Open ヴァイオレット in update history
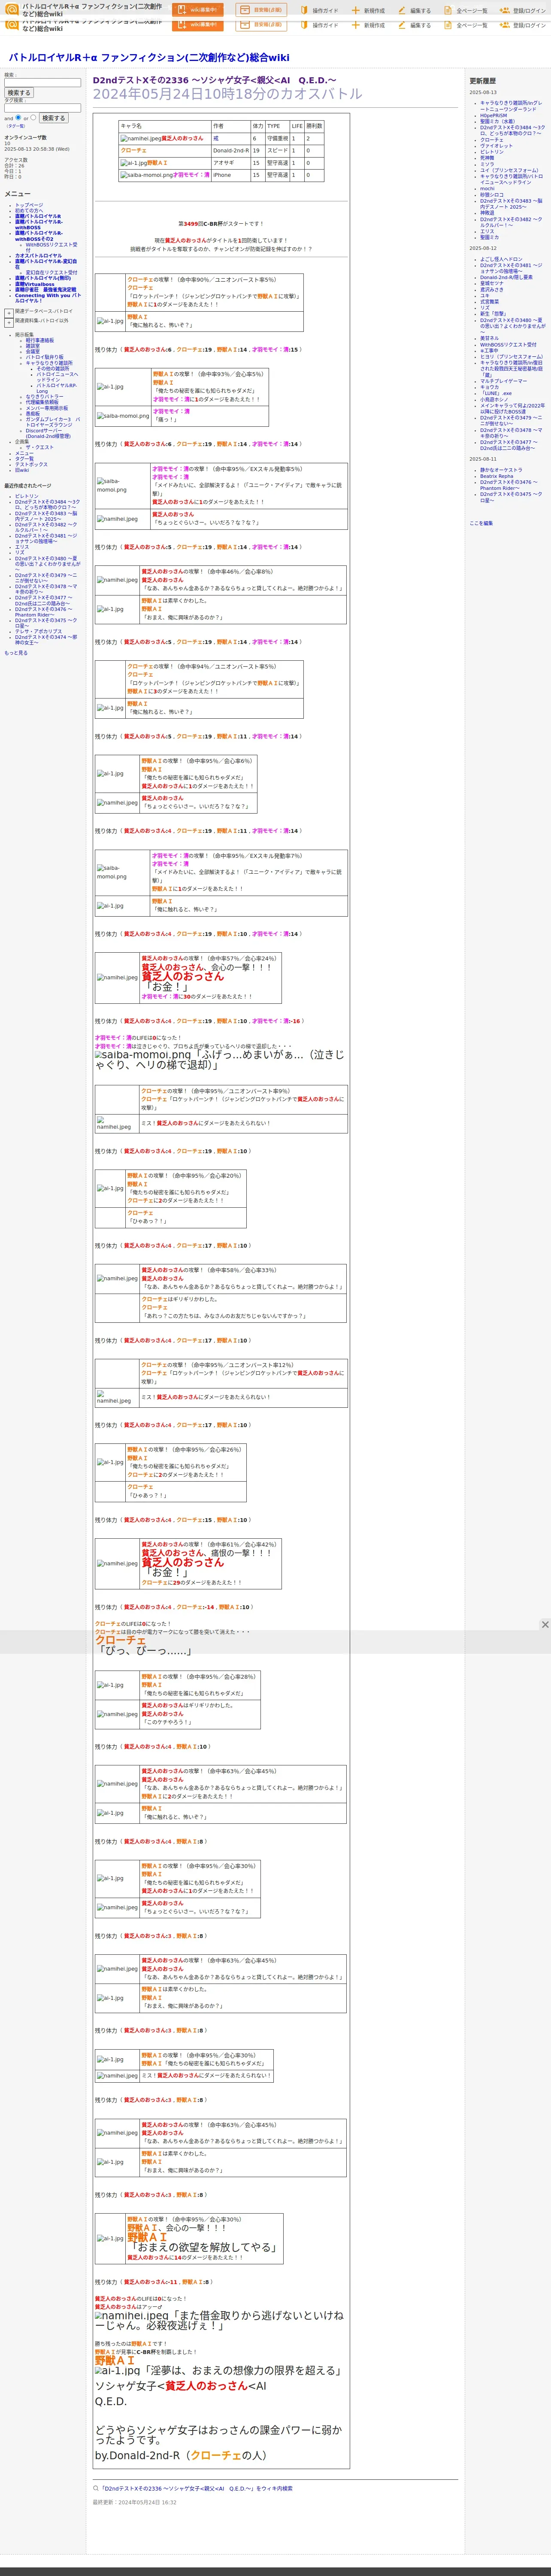The width and height of the screenshot is (551, 2576). (496, 146)
